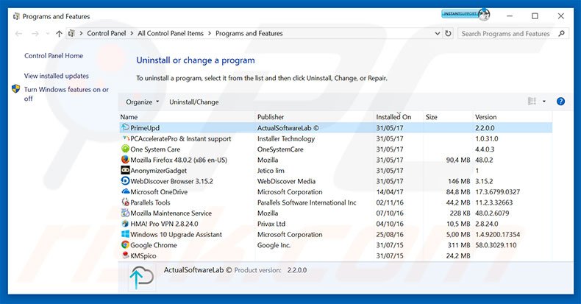The image size is (581, 304).
Task: Select HMA! Pro VPN 2.8.24.0 entry
Action: 335,224
